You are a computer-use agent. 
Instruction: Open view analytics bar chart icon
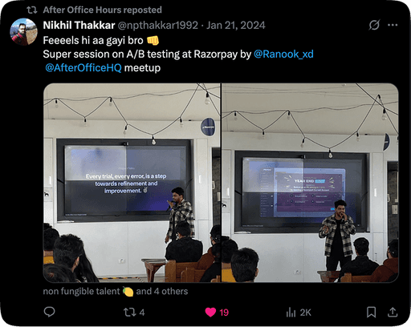pyautogui.click(x=291, y=312)
